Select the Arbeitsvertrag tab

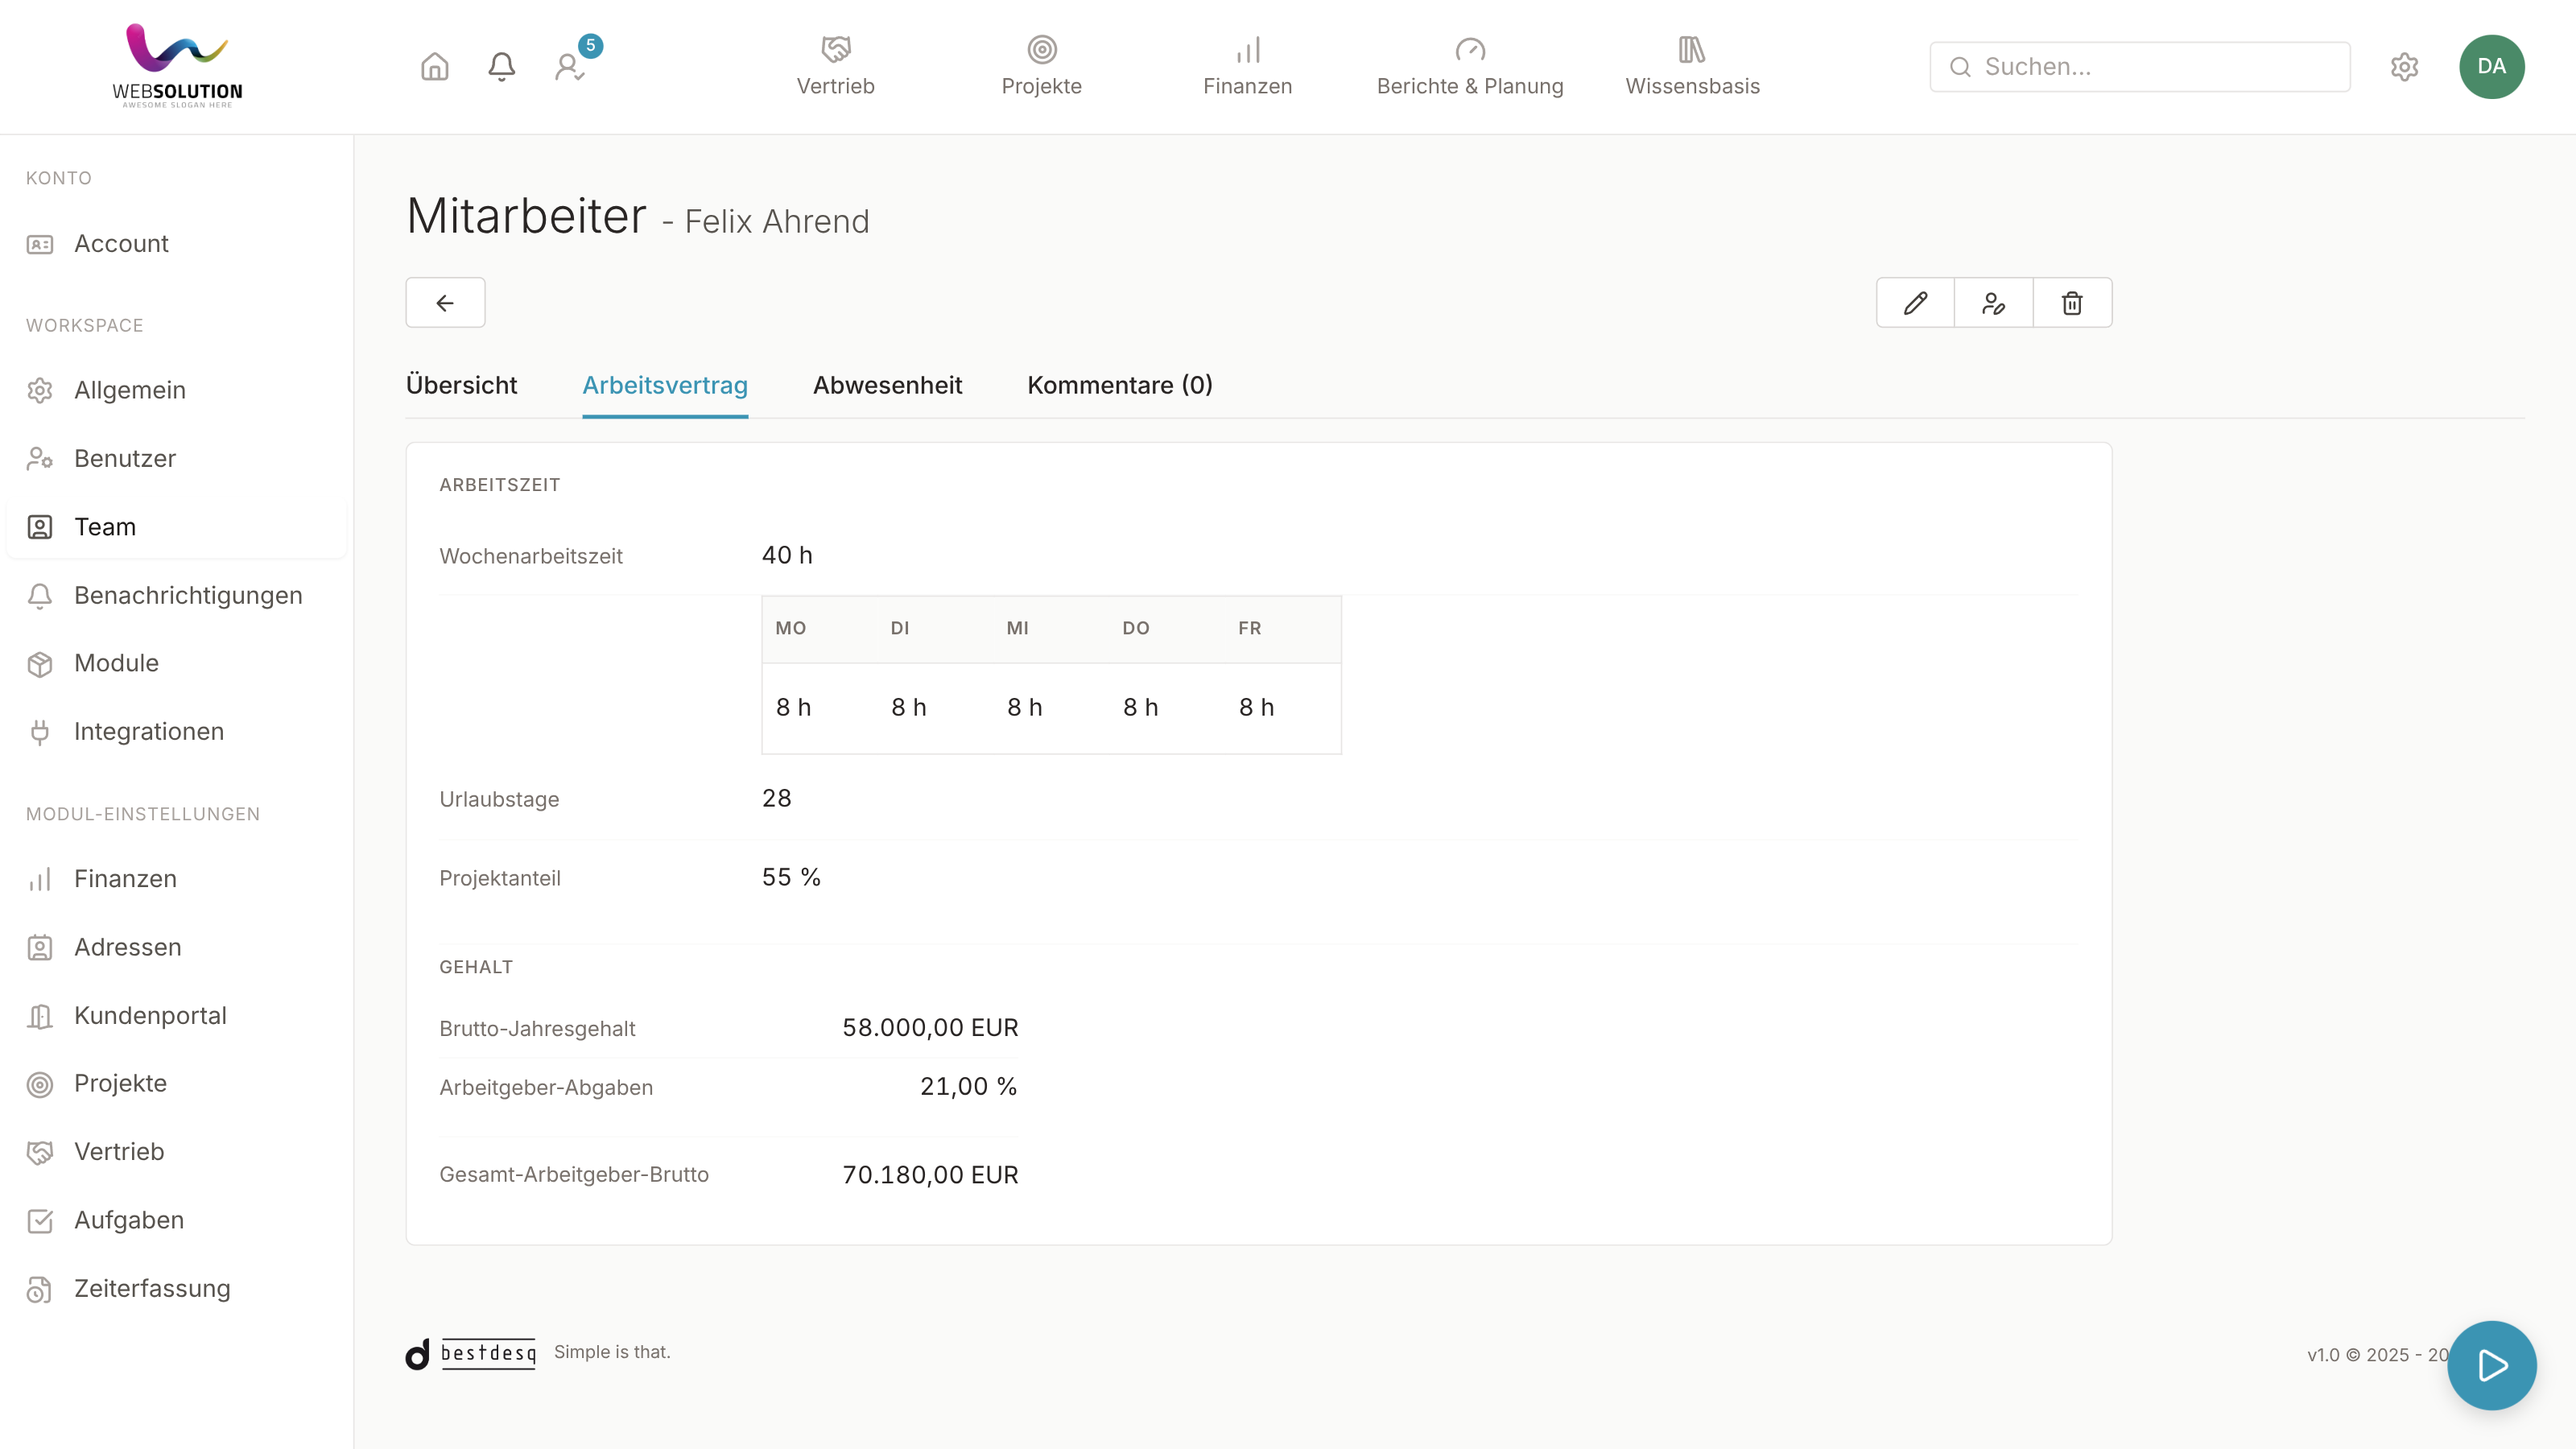click(x=665, y=386)
